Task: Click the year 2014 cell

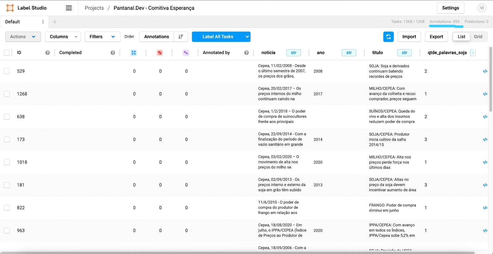Action: point(318,139)
